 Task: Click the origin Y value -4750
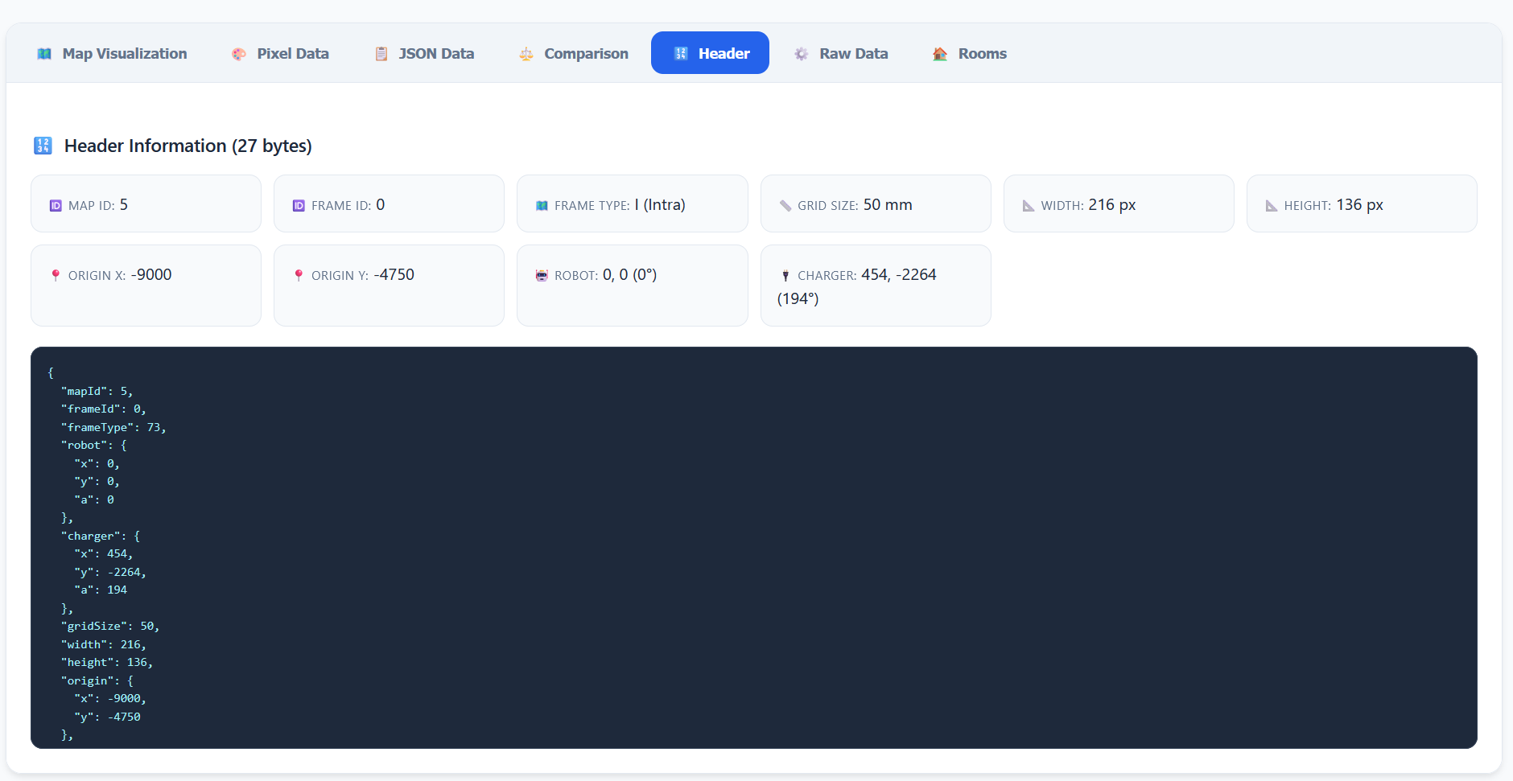(394, 275)
